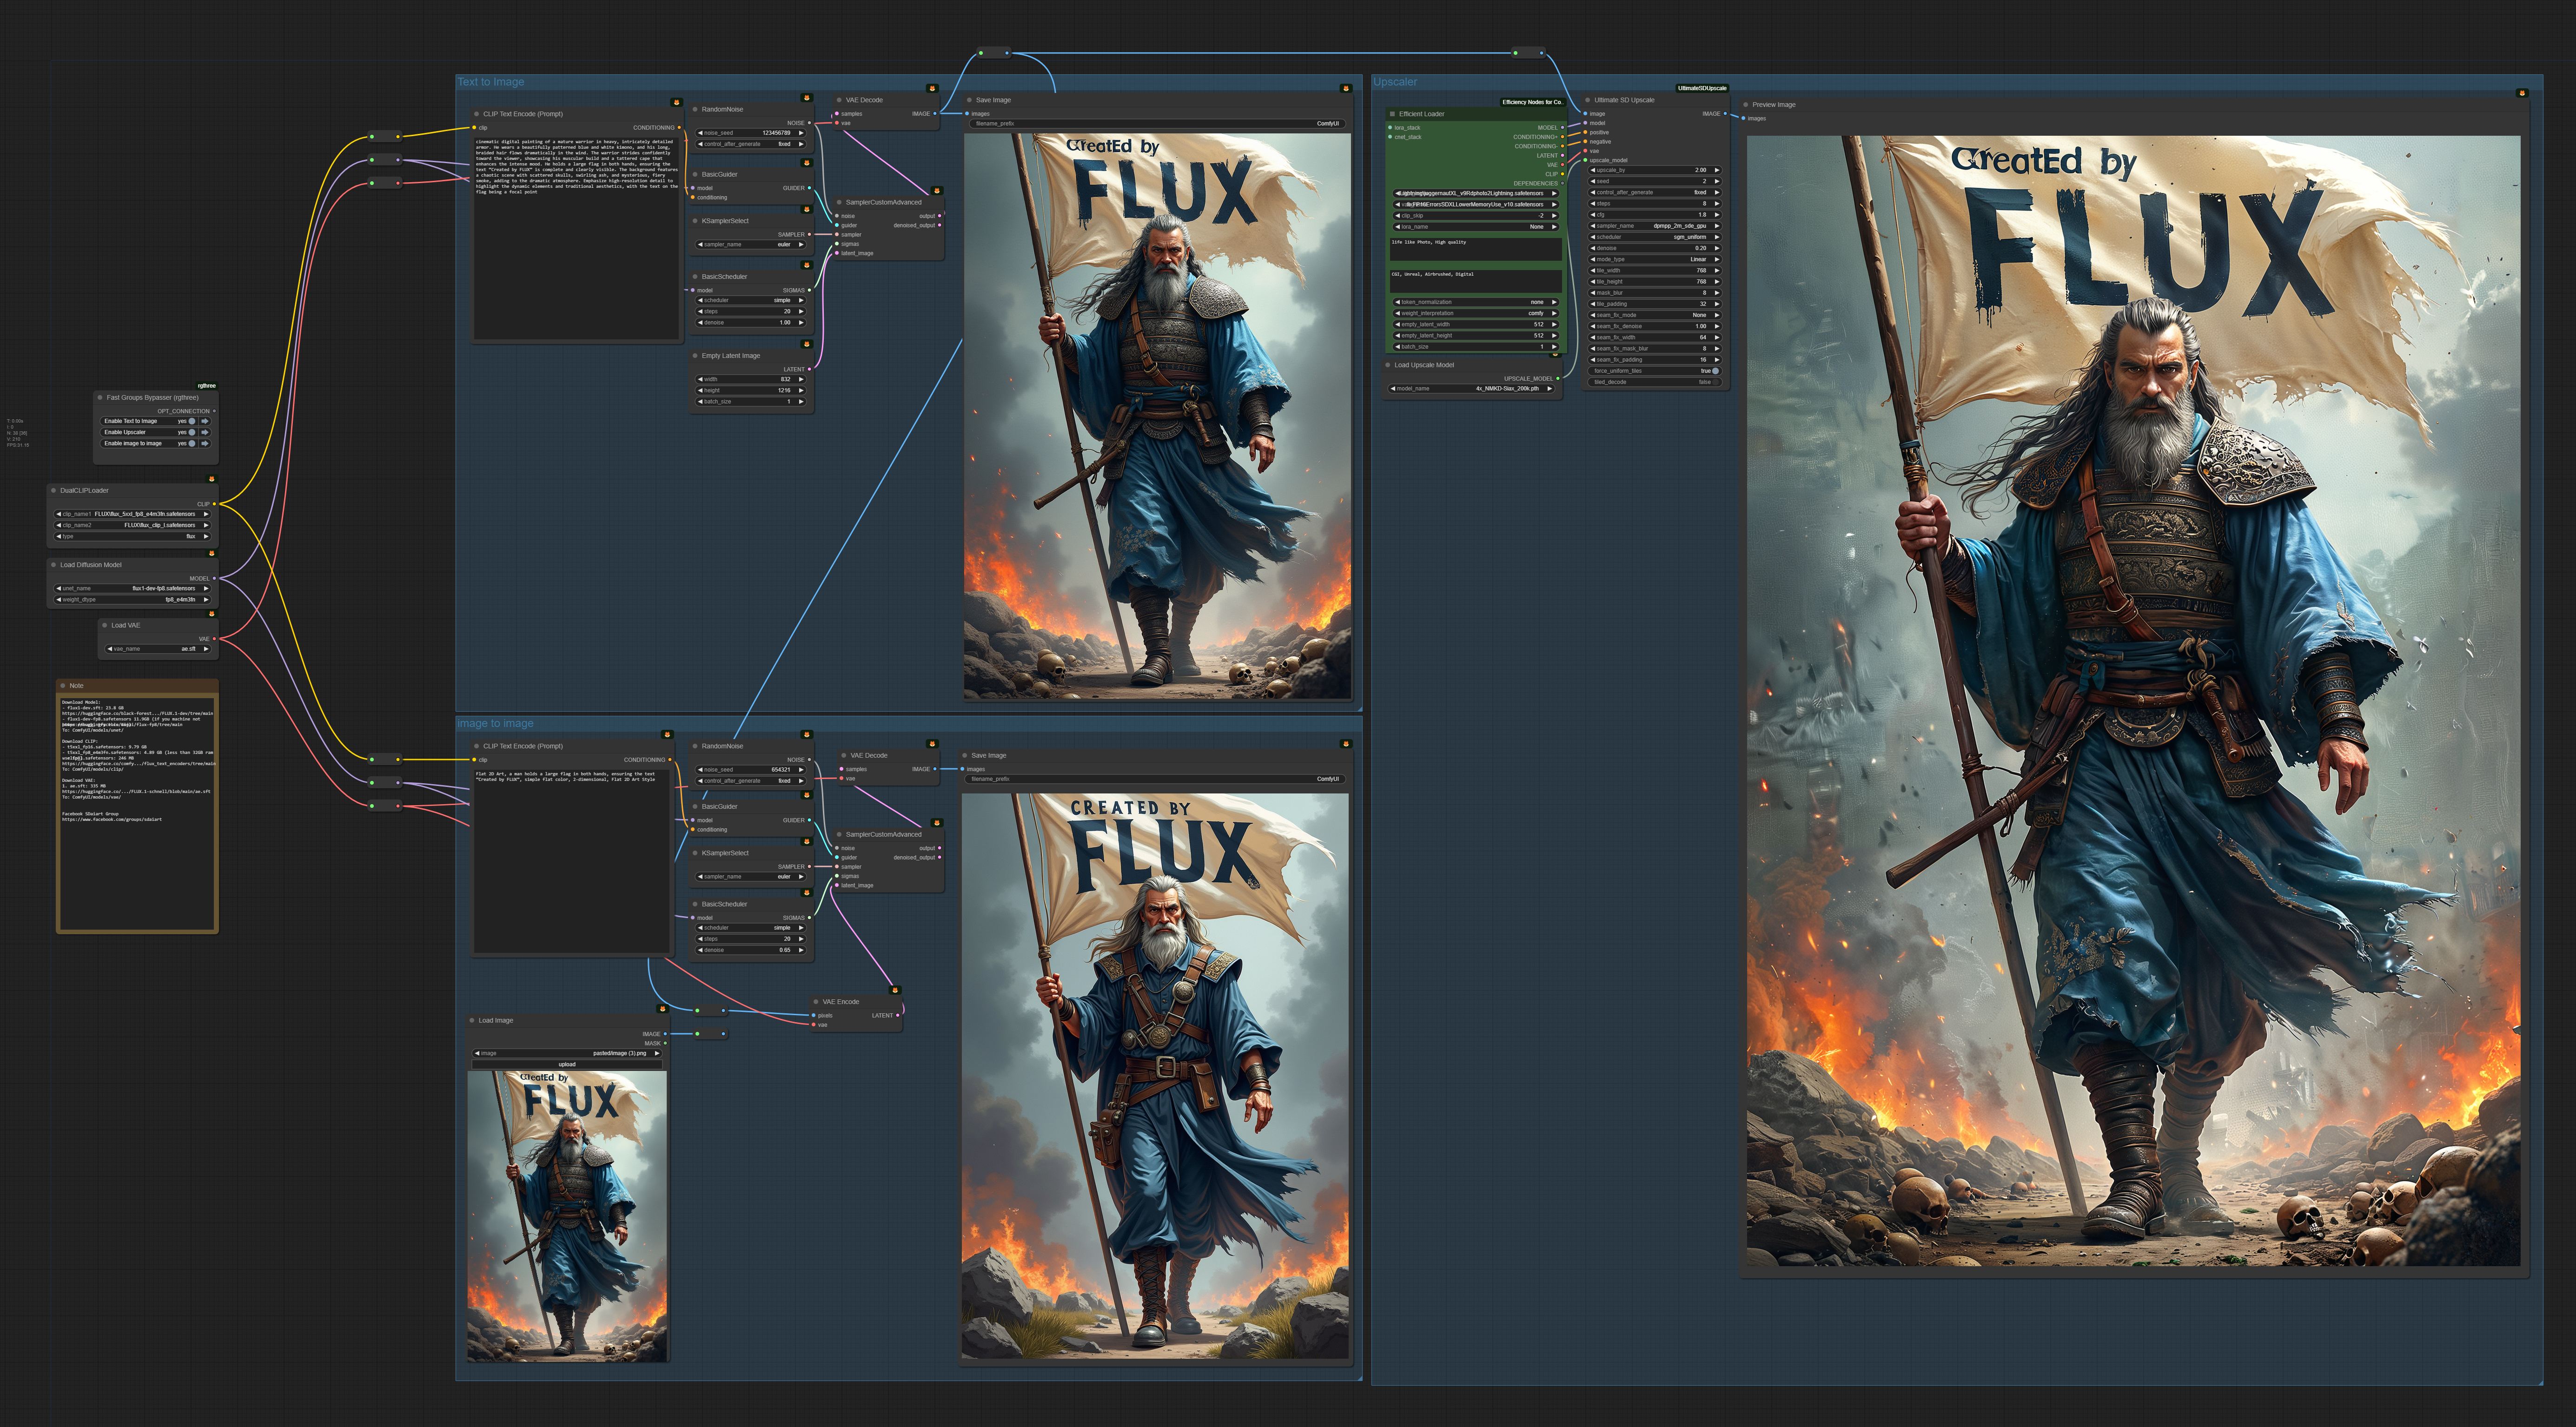Click the SamplerCustomAdvanced title in Text to Image
Screen dimensions: 2576x1427
click(883, 202)
